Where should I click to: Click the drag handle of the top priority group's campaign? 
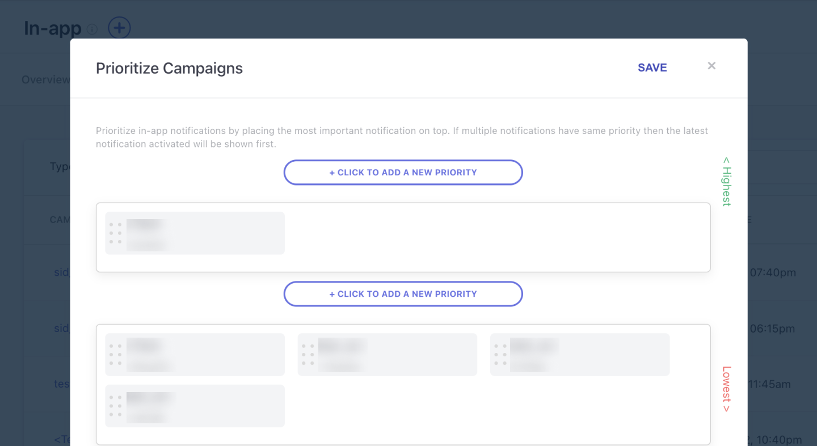[116, 233]
